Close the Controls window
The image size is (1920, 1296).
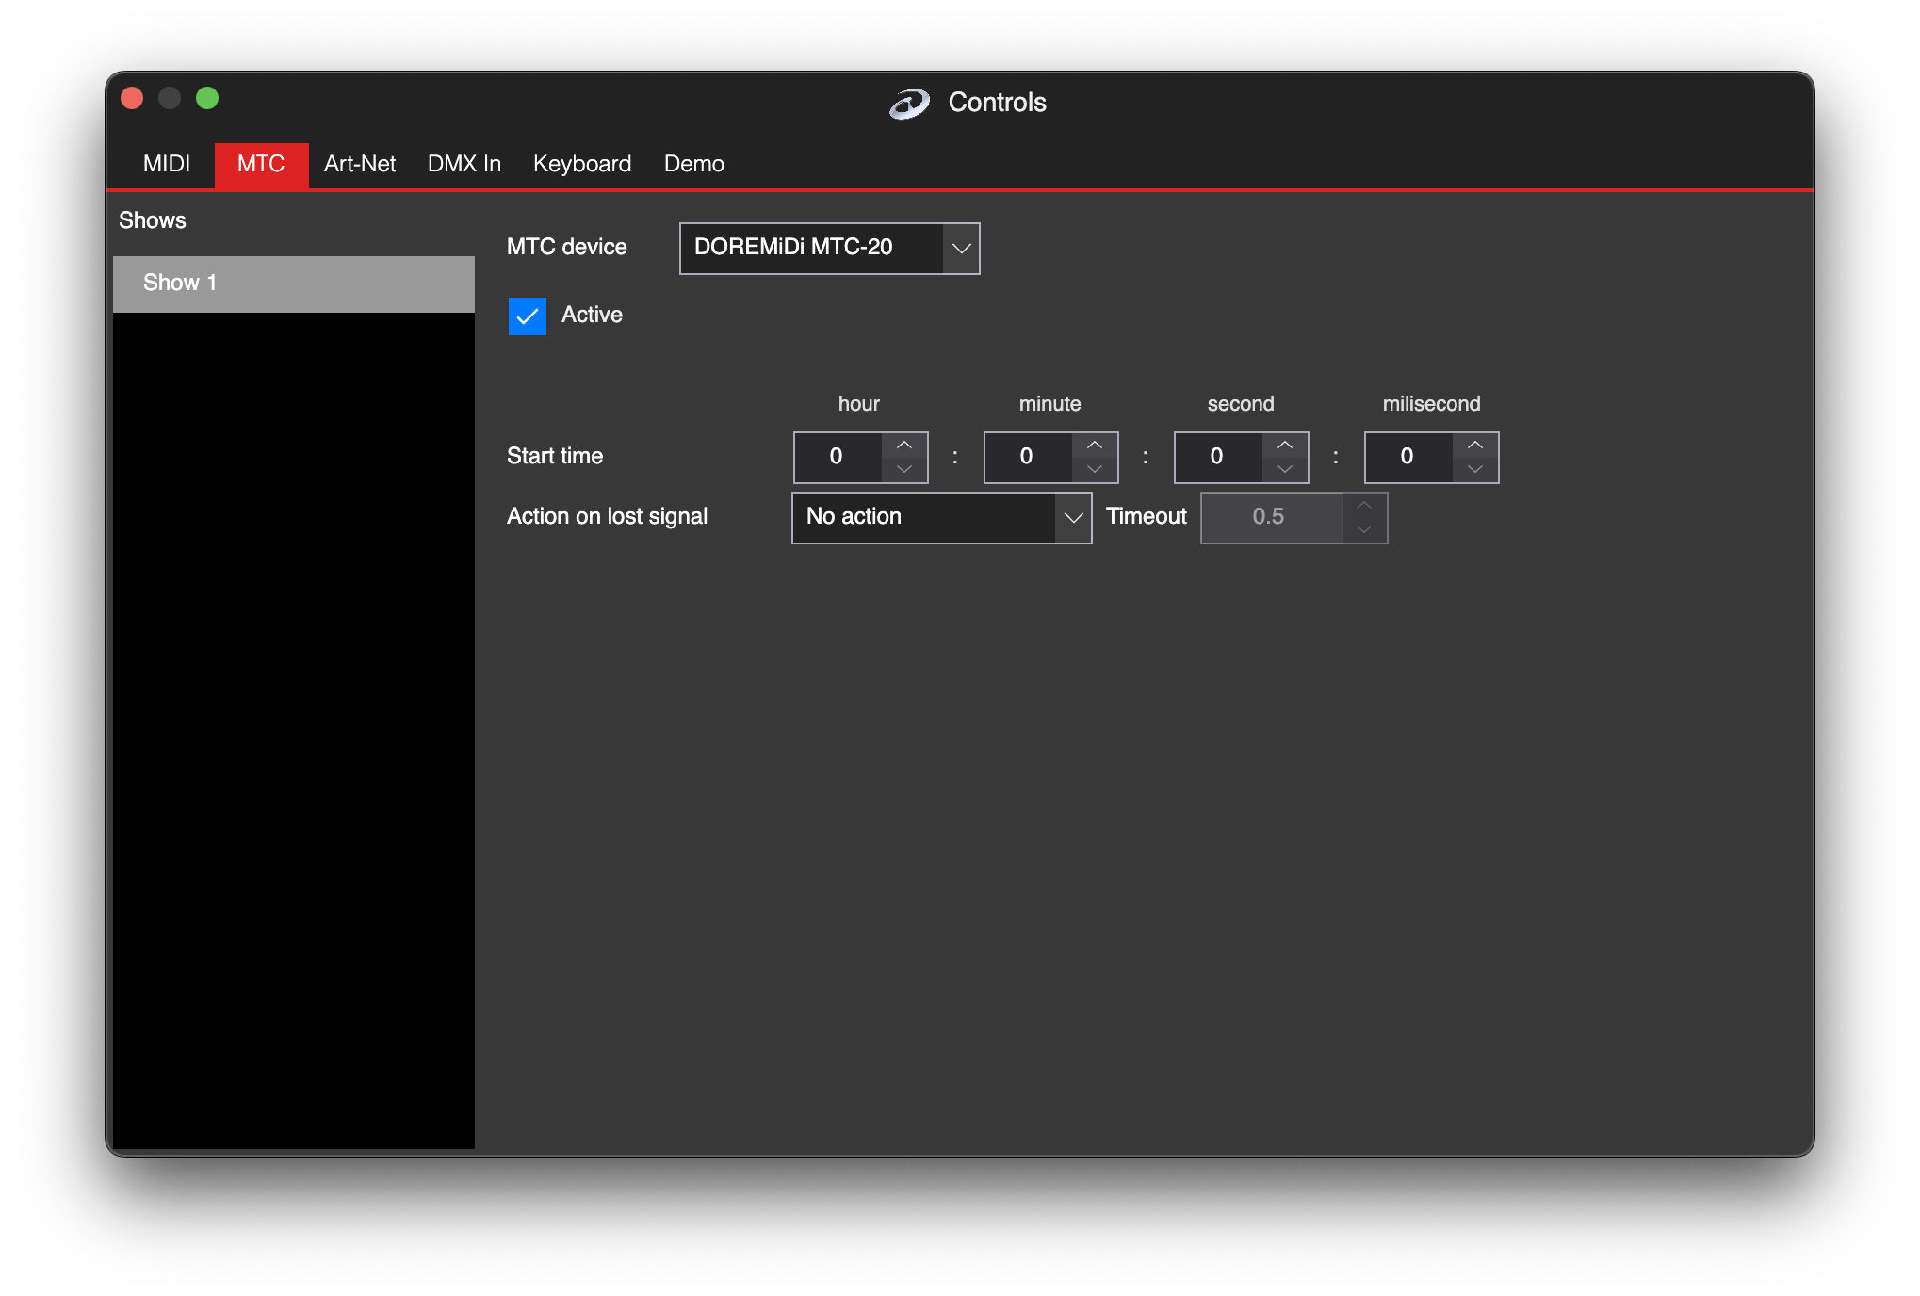132,98
